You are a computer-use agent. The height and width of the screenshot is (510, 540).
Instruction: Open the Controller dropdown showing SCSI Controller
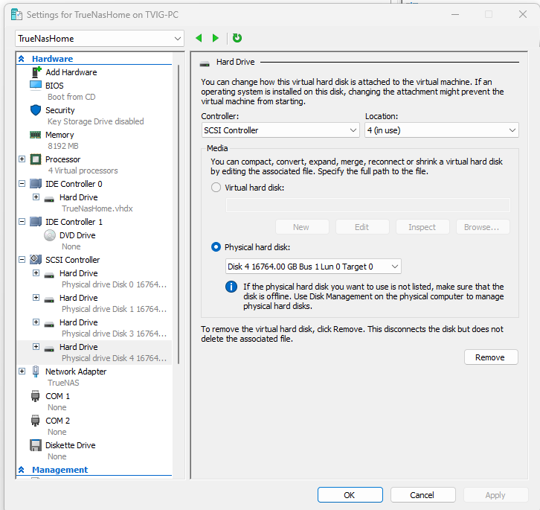click(280, 130)
